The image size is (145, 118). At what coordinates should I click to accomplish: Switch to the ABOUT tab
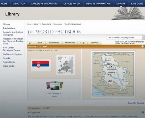point(39,43)
